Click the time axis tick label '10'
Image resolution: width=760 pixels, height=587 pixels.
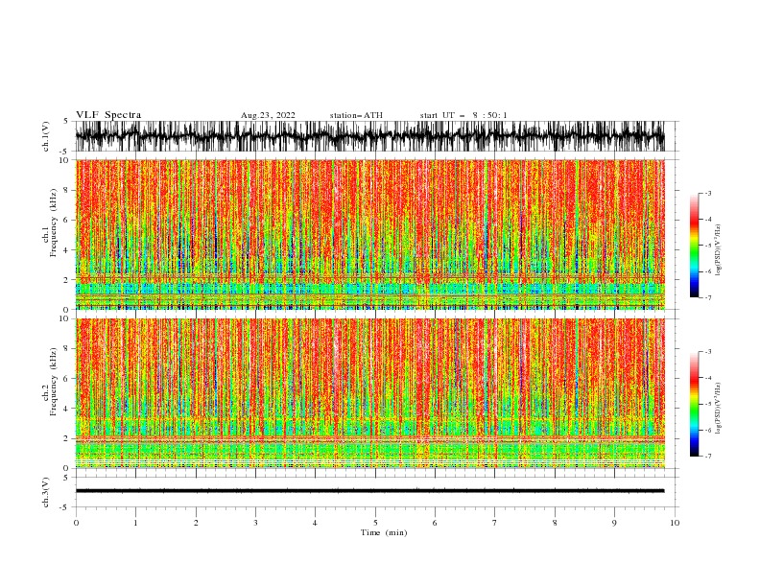pyautogui.click(x=675, y=523)
